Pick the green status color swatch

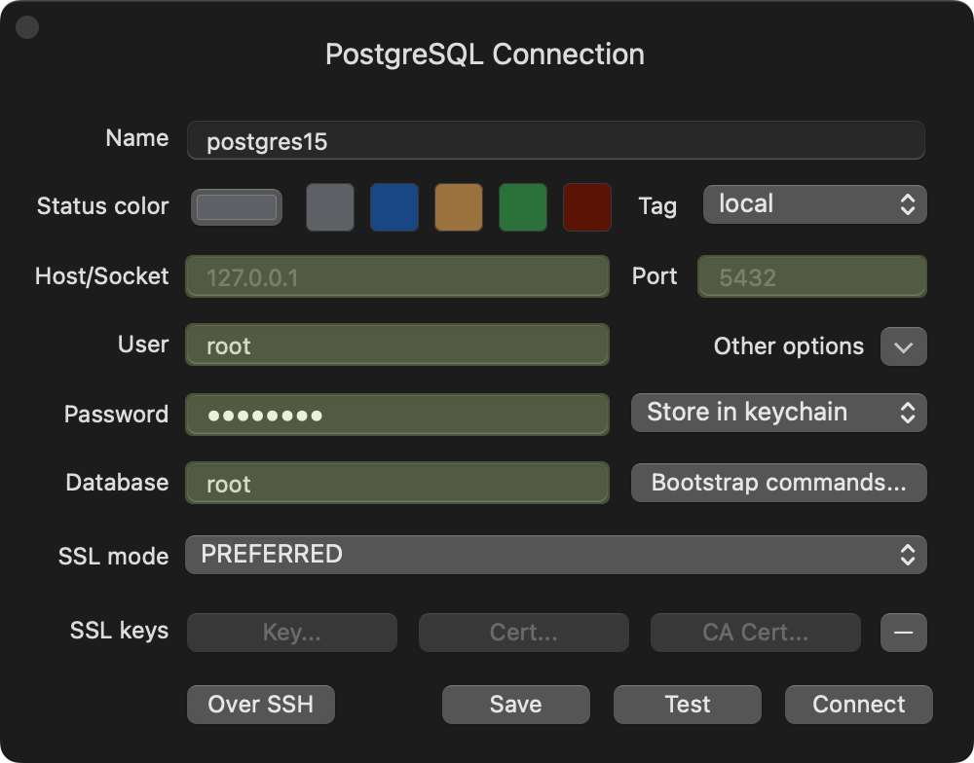tap(523, 207)
